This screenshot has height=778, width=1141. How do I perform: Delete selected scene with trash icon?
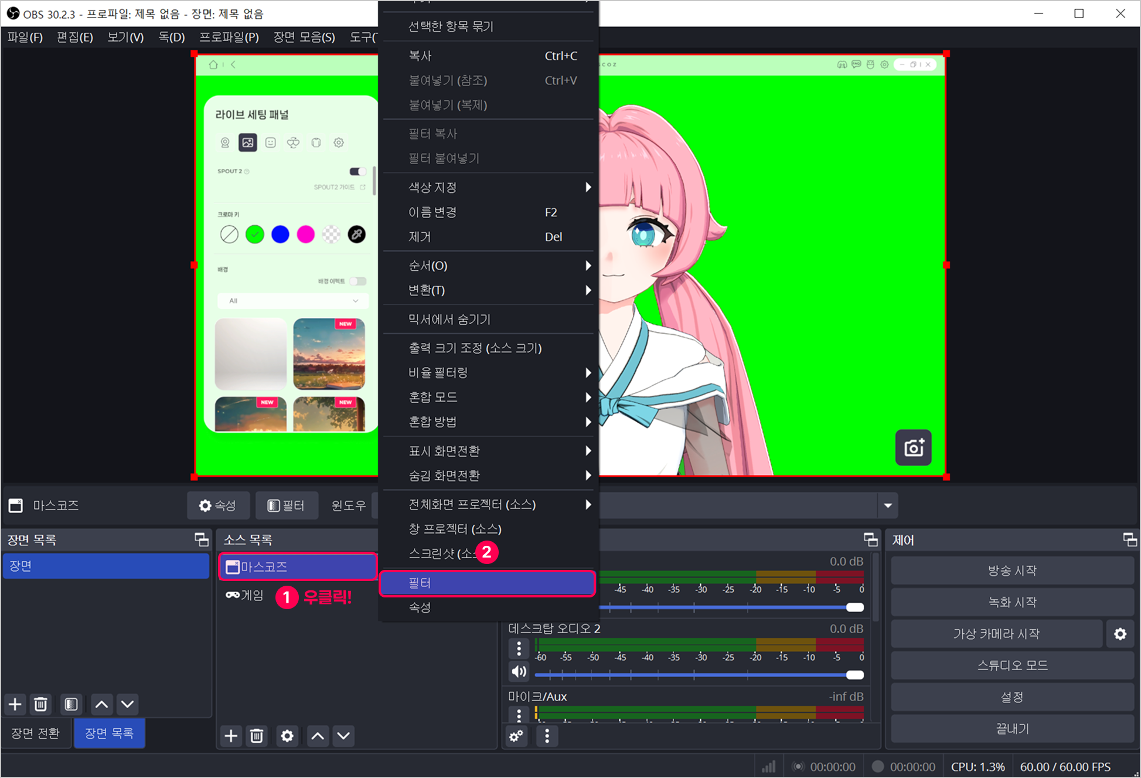(40, 704)
